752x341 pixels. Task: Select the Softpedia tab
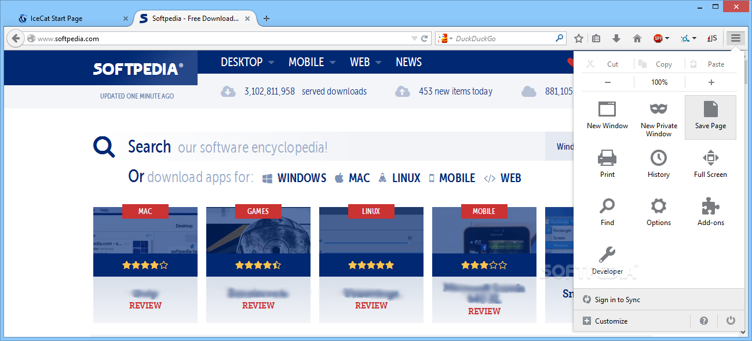196,19
